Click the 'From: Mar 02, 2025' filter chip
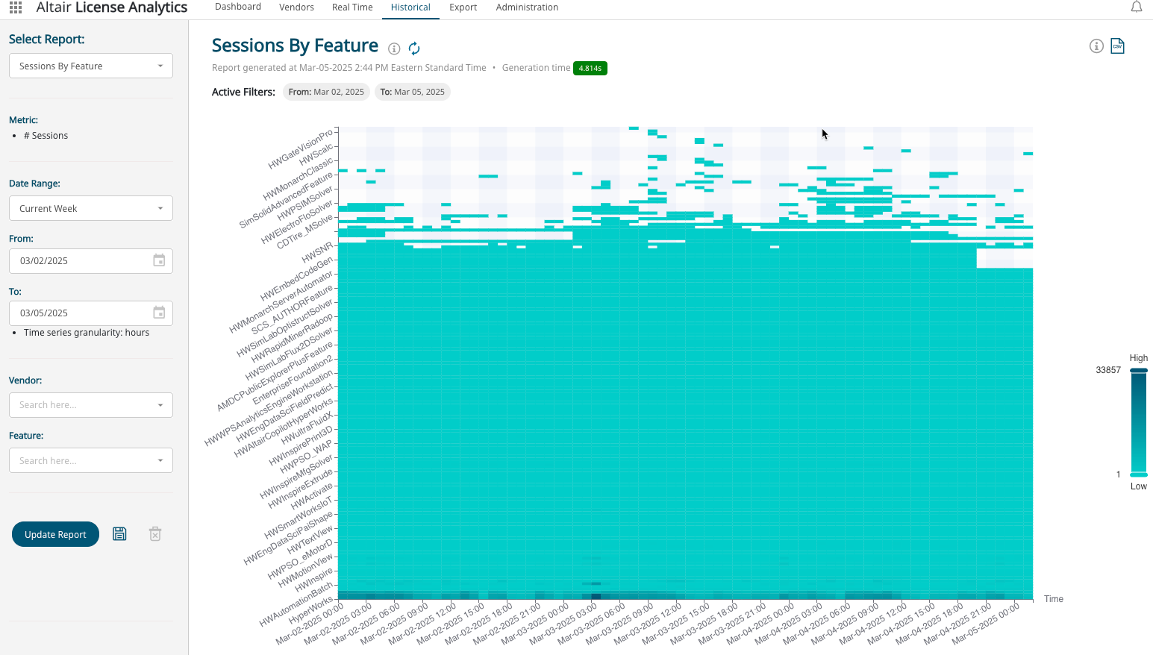The width and height of the screenshot is (1153, 655). pyautogui.click(x=326, y=92)
